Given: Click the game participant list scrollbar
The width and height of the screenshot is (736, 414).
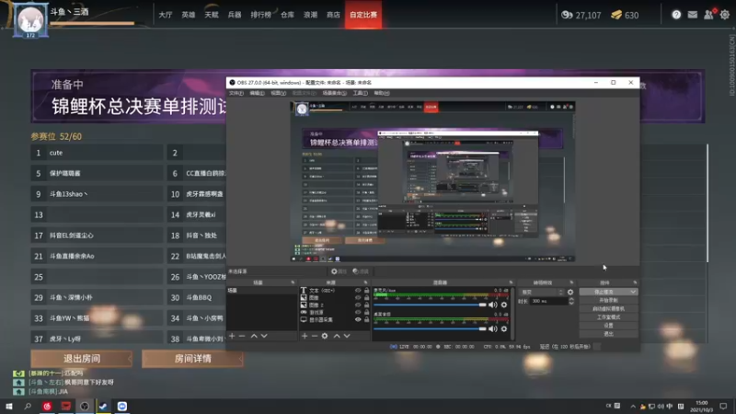Looking at the screenshot, I should [707, 203].
